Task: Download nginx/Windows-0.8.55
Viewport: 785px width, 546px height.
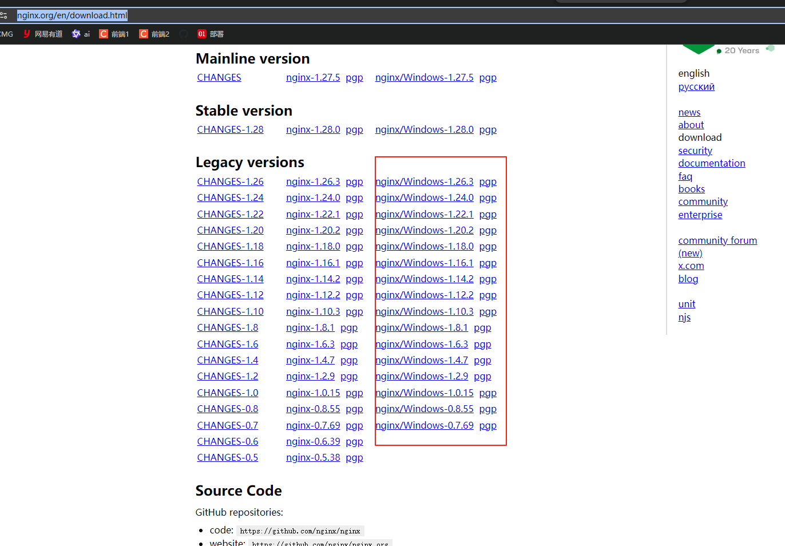Action: pos(425,409)
